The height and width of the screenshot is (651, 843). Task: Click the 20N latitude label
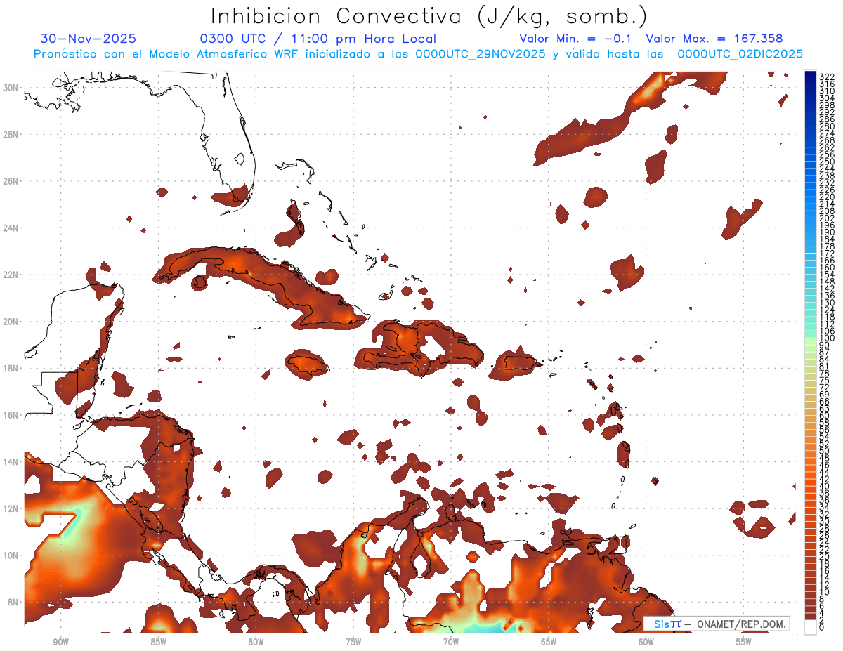[x=11, y=322]
